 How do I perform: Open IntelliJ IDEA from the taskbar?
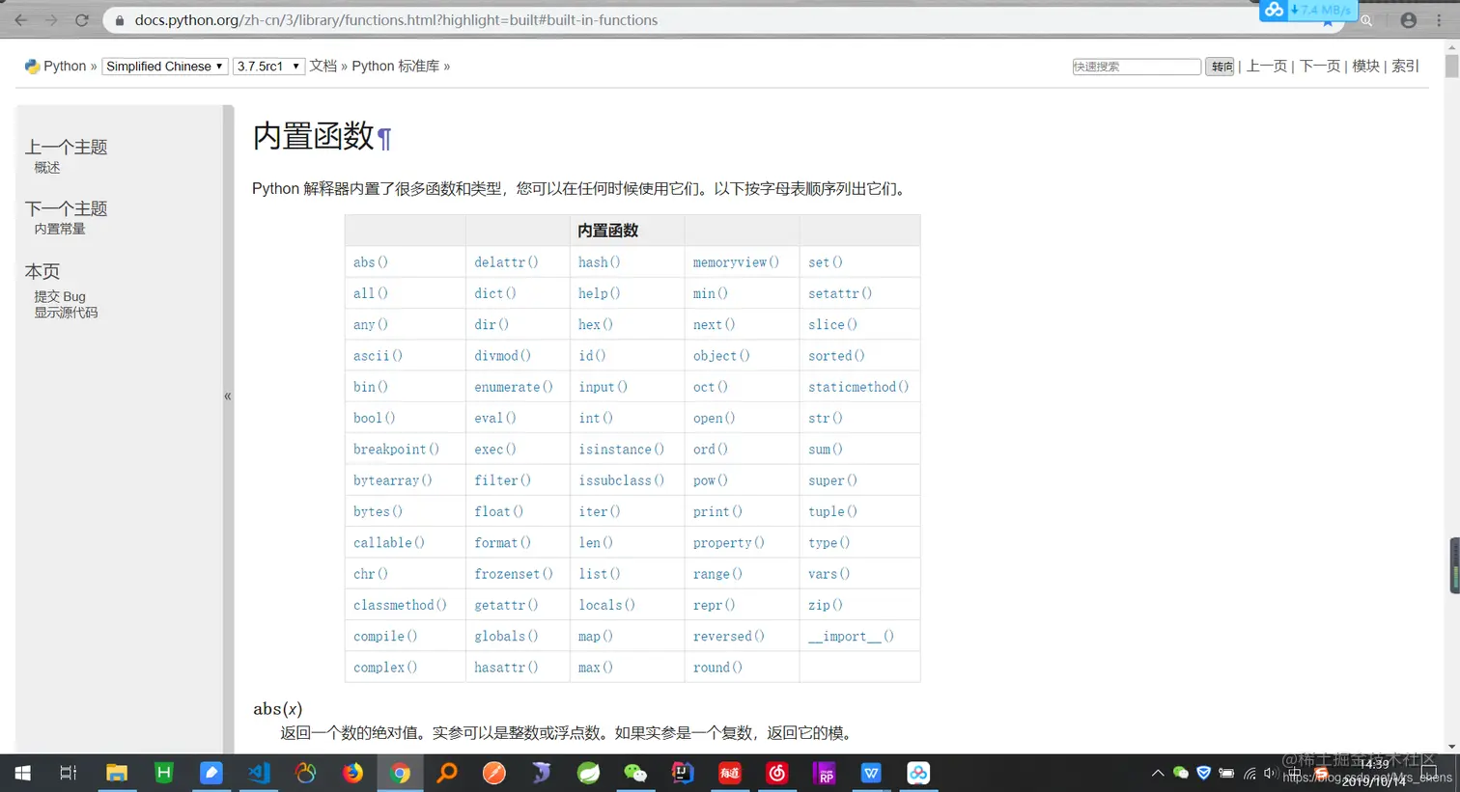pos(682,773)
